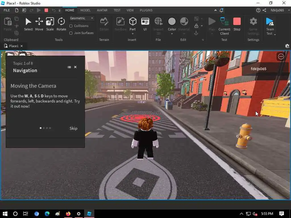Toggle the Anchor tool
The image size is (291, 218).
click(x=196, y=33)
